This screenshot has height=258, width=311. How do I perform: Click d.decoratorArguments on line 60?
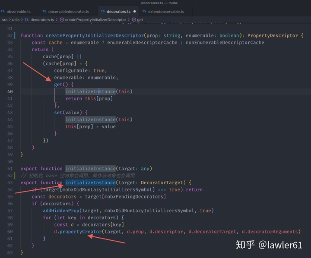tap(270, 232)
